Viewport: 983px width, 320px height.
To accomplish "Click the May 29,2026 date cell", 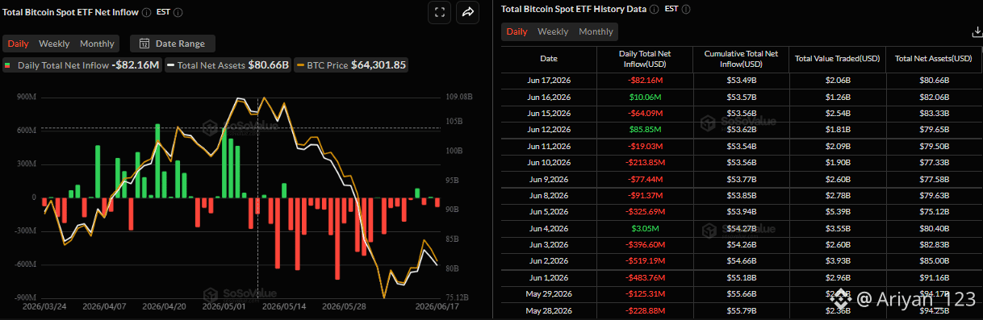I will point(549,293).
